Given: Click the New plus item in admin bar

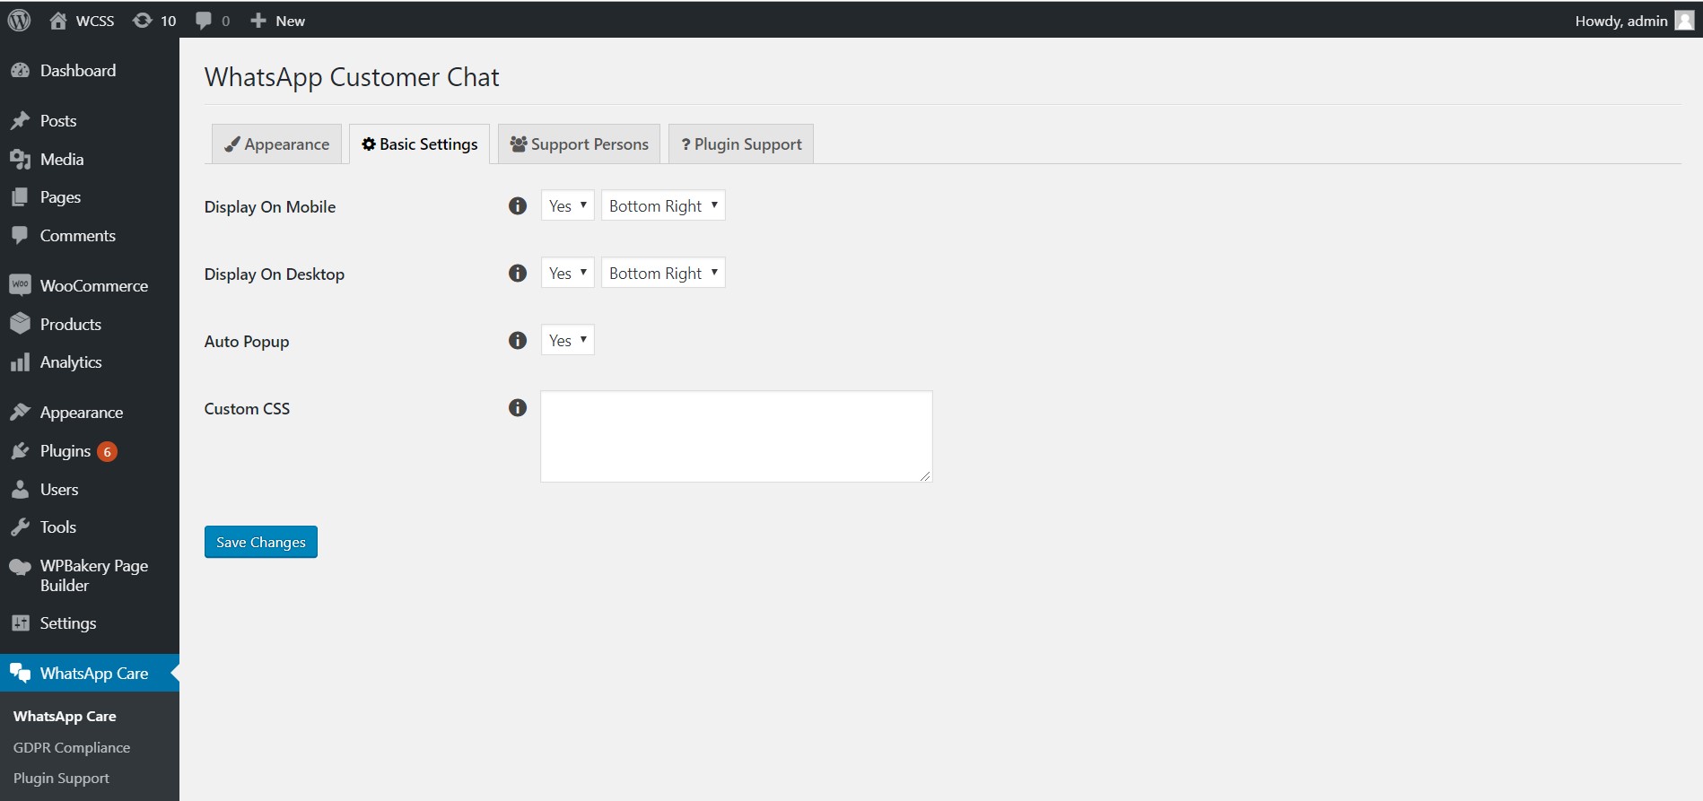Looking at the screenshot, I should [x=277, y=21].
